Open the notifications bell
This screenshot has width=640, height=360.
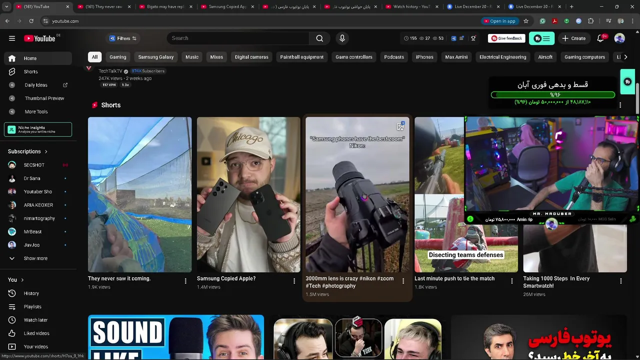click(600, 38)
